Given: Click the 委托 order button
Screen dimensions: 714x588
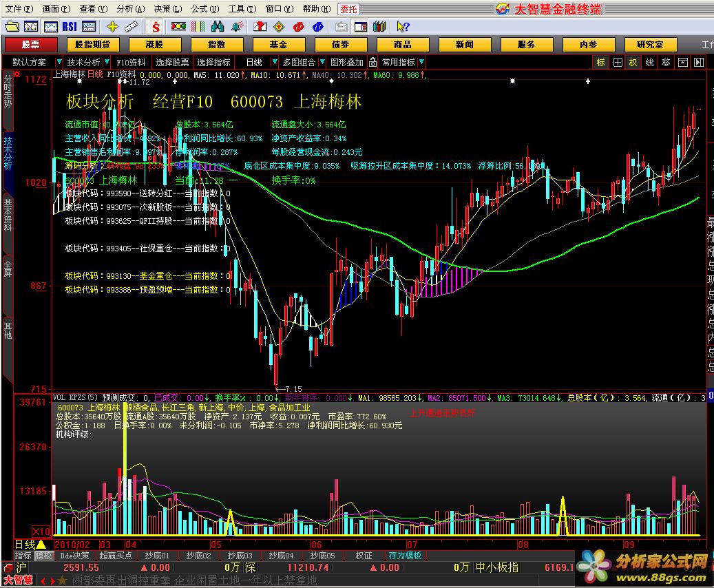Looking at the screenshot, I should 349,9.
